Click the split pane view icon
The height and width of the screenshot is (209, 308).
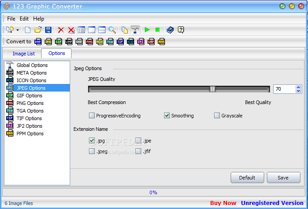(102, 30)
